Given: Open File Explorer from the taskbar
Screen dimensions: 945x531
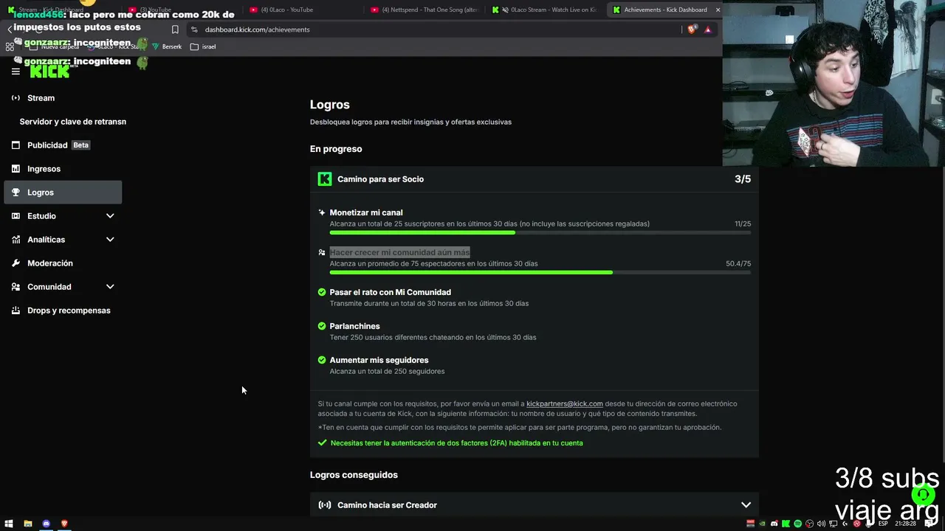Looking at the screenshot, I should pyautogui.click(x=28, y=524).
